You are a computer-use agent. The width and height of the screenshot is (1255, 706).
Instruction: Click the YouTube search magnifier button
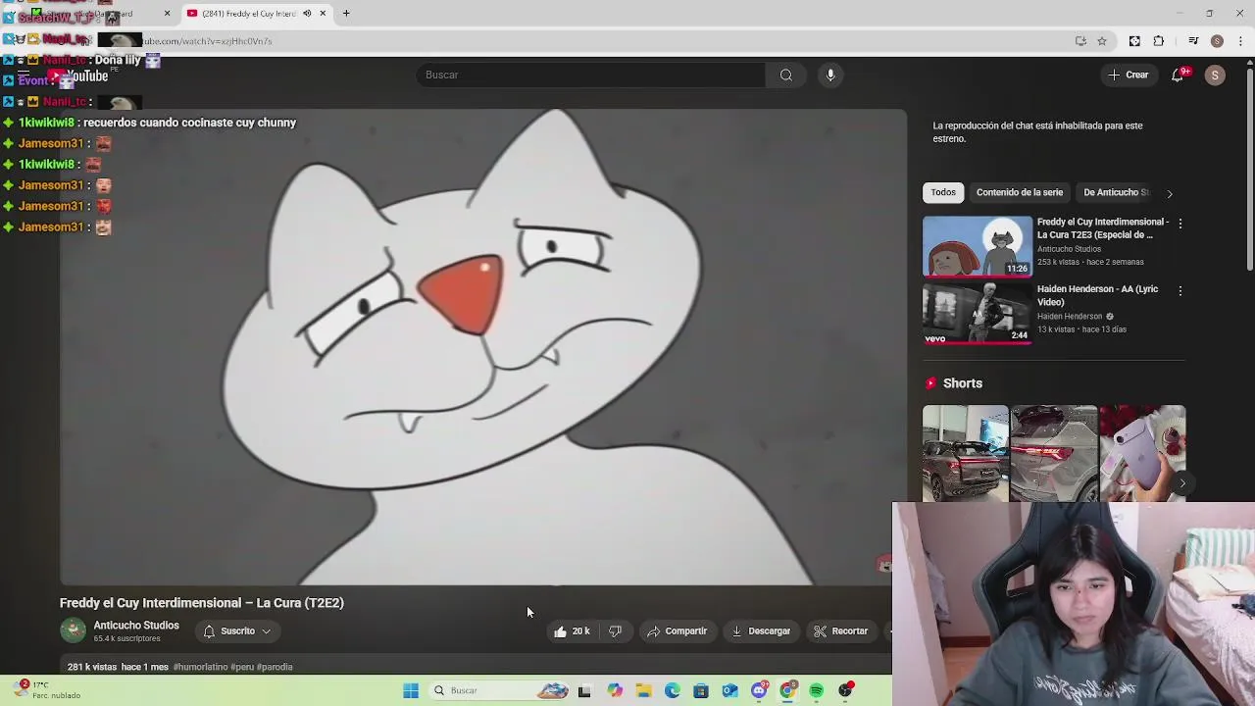[x=786, y=75]
